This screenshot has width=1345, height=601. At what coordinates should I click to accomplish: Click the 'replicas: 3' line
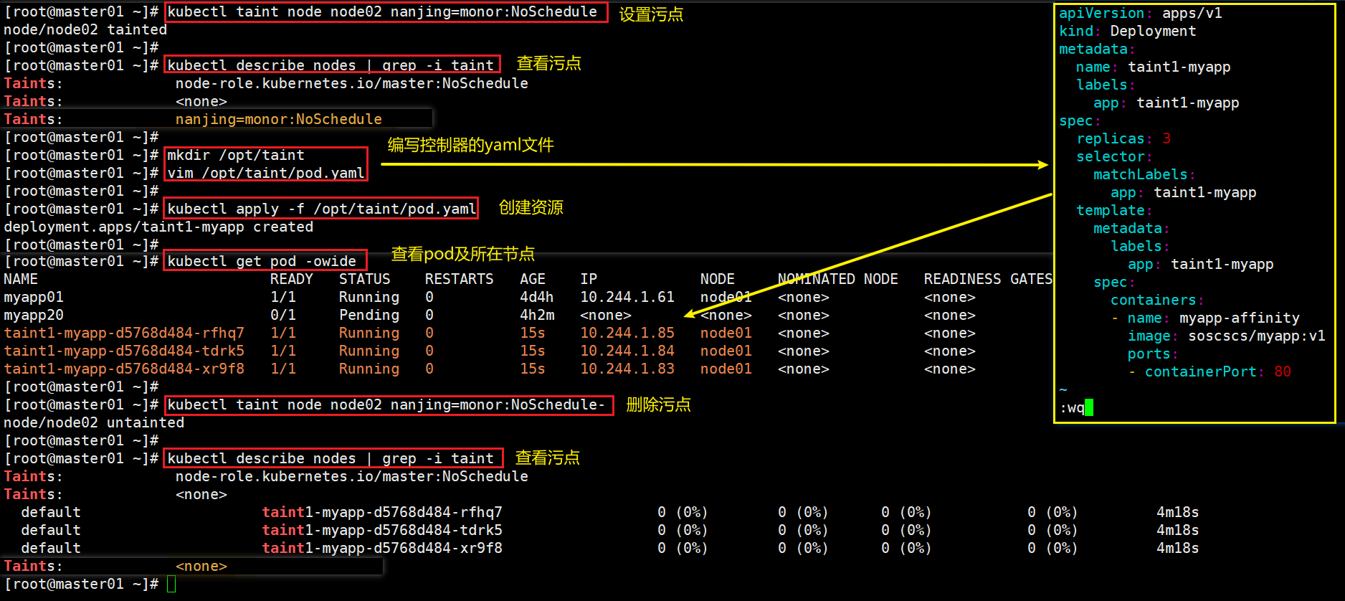1123,138
